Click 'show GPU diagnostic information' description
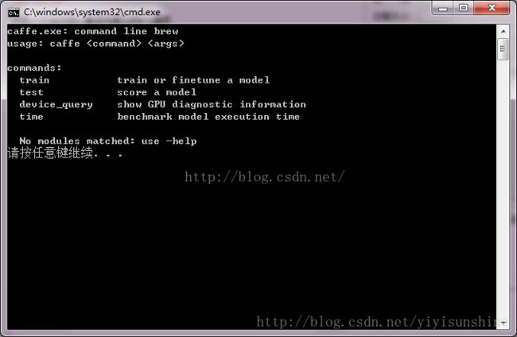Image resolution: width=517 pixels, height=337 pixels. click(212, 105)
